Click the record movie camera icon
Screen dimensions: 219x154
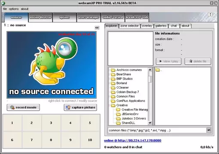click(x=12, y=107)
